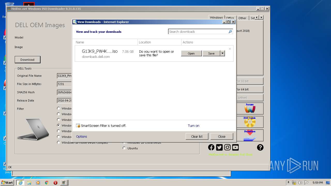Click the SmartScreen Filter warning icon
This screenshot has height=186, width=331.
click(78, 126)
